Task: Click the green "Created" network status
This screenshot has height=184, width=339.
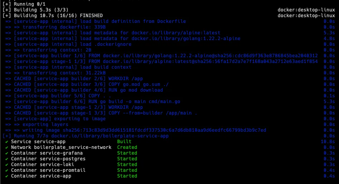Action: point(127,147)
